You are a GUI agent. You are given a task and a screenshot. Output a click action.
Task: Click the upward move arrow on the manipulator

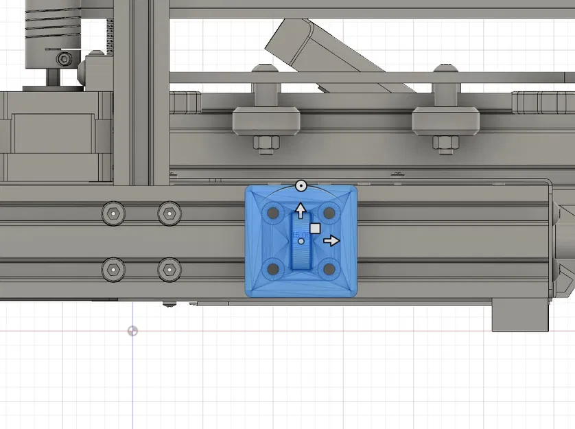pos(301,210)
